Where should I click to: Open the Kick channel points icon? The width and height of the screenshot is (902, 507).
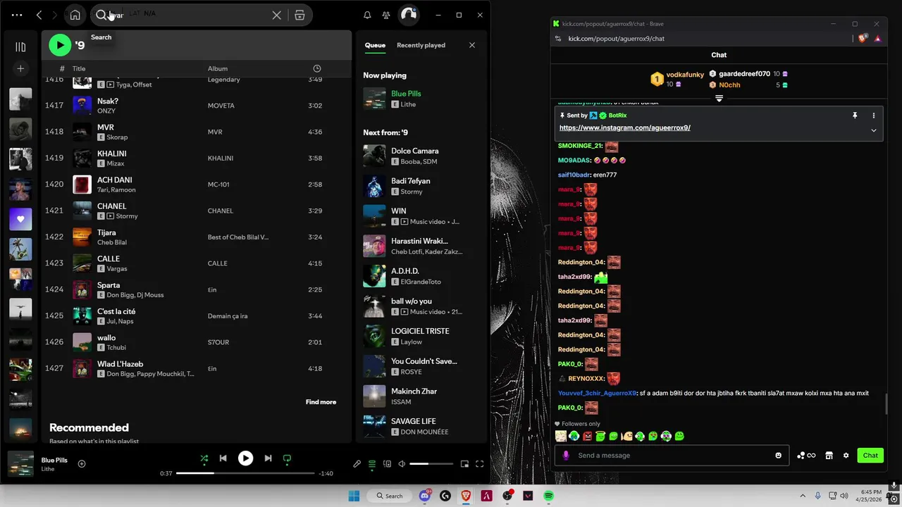(805, 456)
